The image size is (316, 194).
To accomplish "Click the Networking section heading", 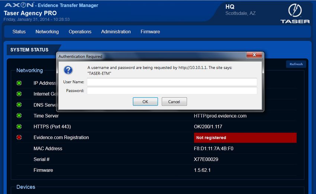I will (30, 70).
